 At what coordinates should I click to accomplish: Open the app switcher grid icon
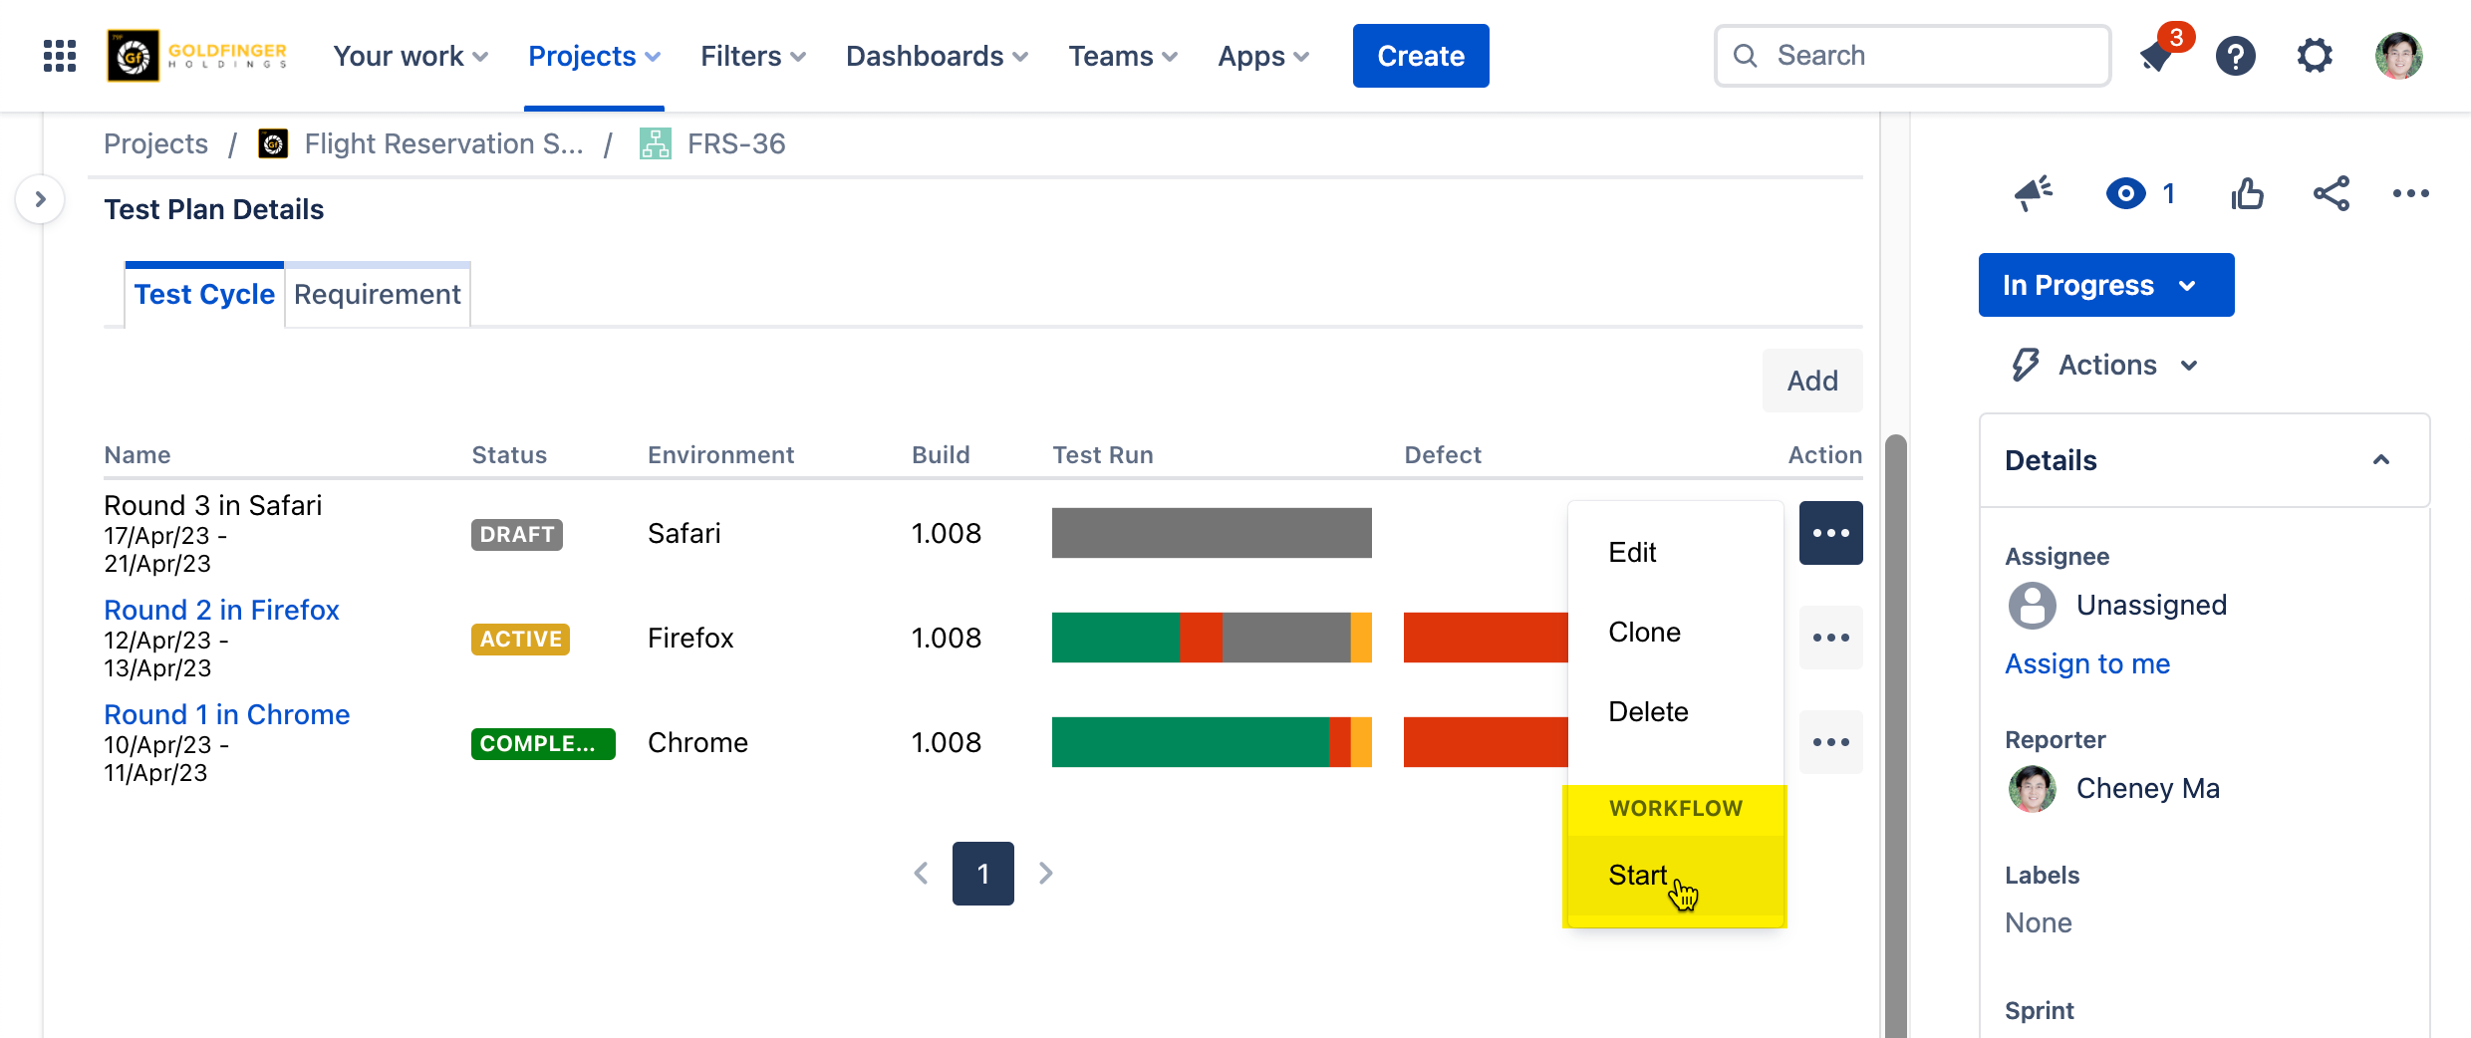(60, 56)
